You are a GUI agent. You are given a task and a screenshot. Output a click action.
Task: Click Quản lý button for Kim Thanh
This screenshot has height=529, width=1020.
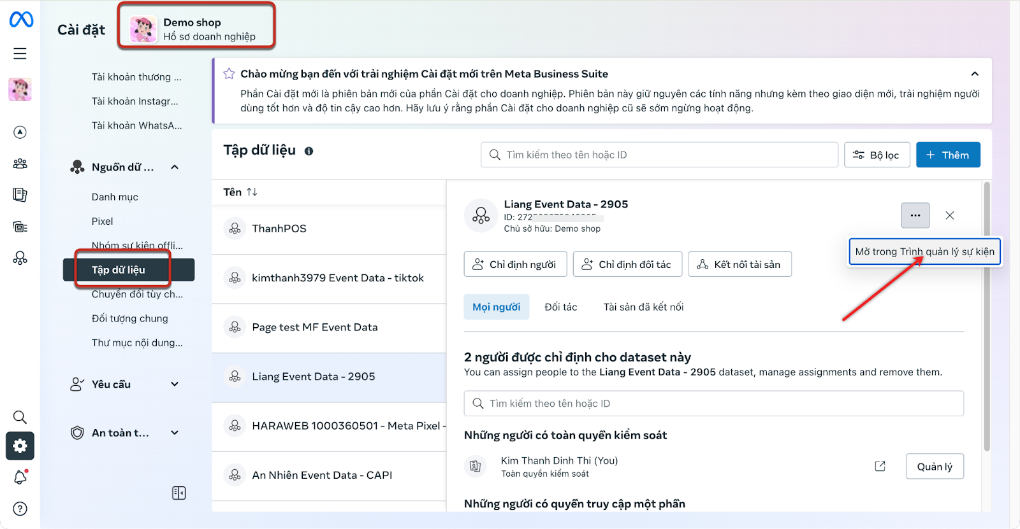[x=935, y=467]
